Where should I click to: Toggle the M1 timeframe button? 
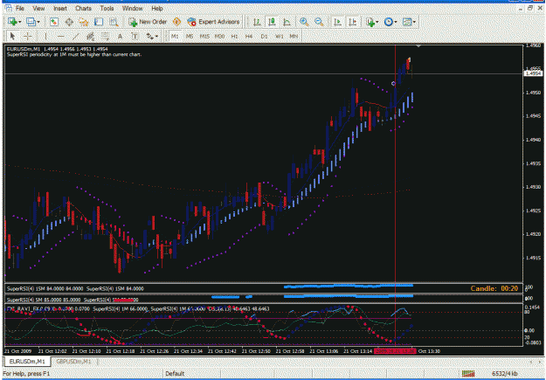click(175, 36)
